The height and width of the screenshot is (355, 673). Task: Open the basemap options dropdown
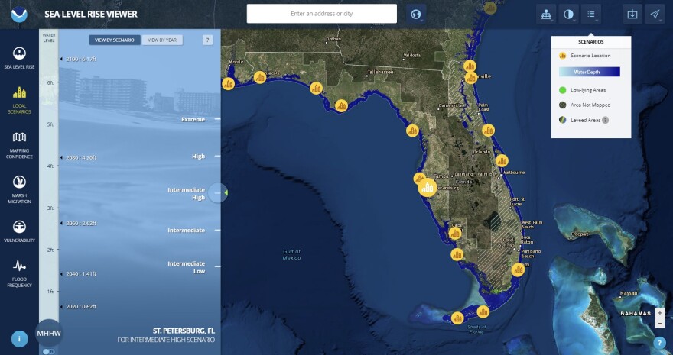click(x=545, y=14)
